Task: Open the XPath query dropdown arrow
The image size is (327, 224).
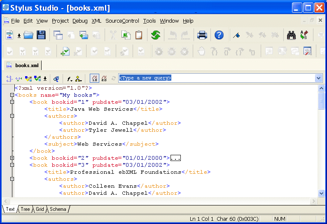Action: pos(318,78)
